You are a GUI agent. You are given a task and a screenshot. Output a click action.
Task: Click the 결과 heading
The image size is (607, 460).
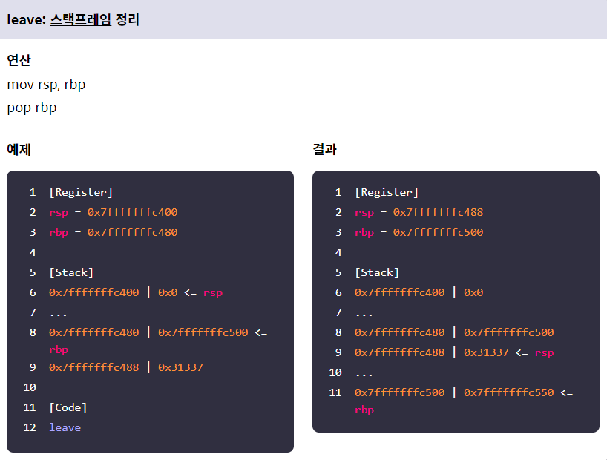[324, 149]
